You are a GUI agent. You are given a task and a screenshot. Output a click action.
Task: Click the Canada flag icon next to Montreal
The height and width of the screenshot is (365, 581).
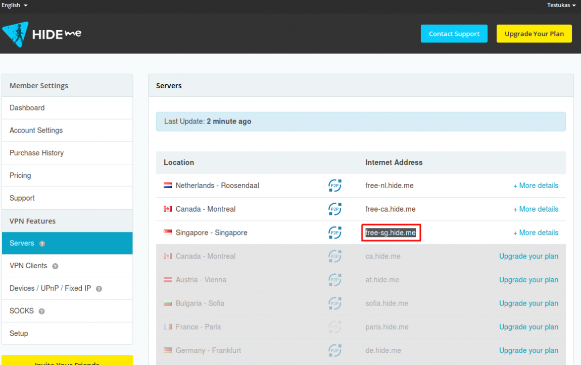[x=167, y=209]
